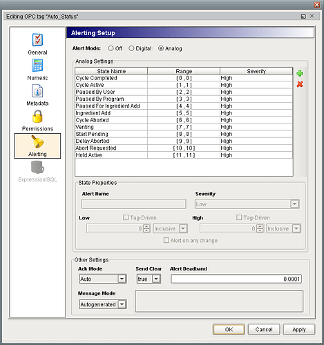The width and height of the screenshot is (324, 345).
Task: Select the Alerting bell icon
Action: [37, 141]
